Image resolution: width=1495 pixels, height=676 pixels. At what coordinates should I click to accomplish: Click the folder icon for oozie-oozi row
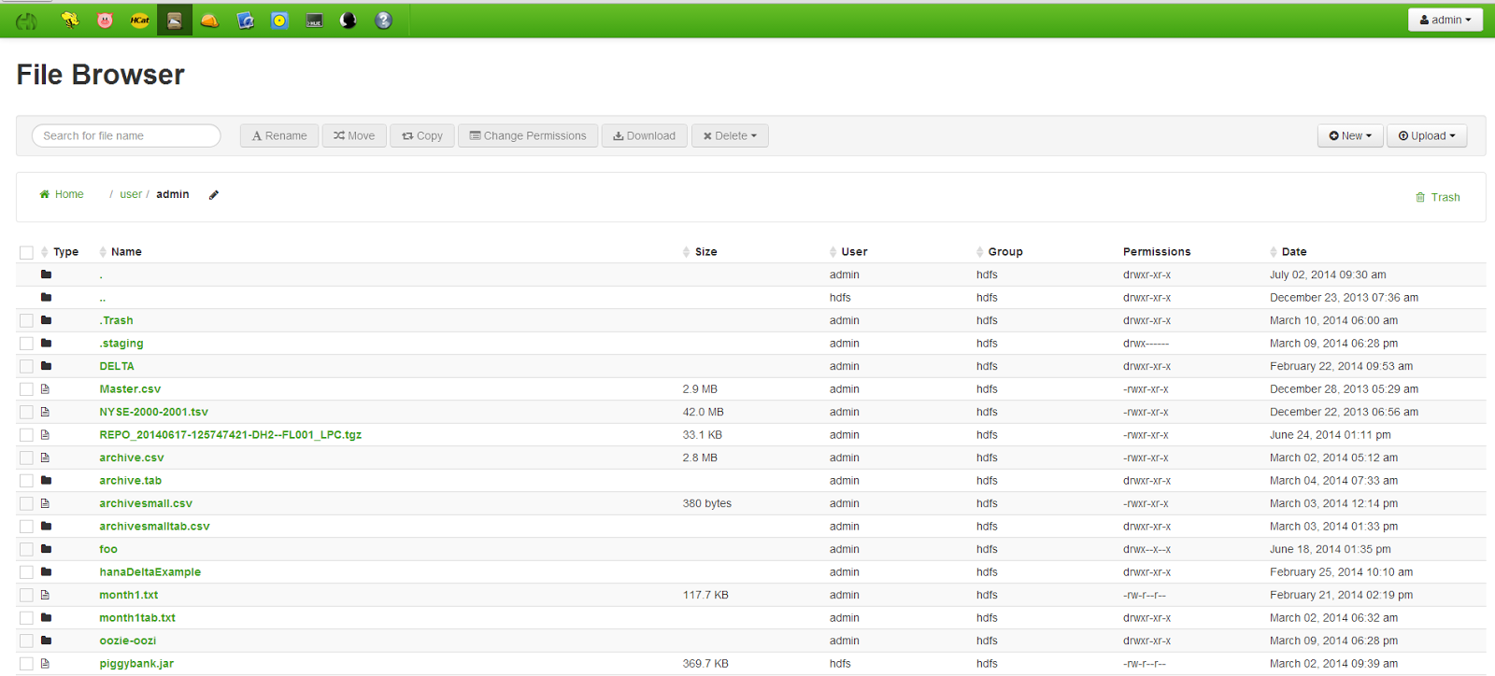(46, 641)
